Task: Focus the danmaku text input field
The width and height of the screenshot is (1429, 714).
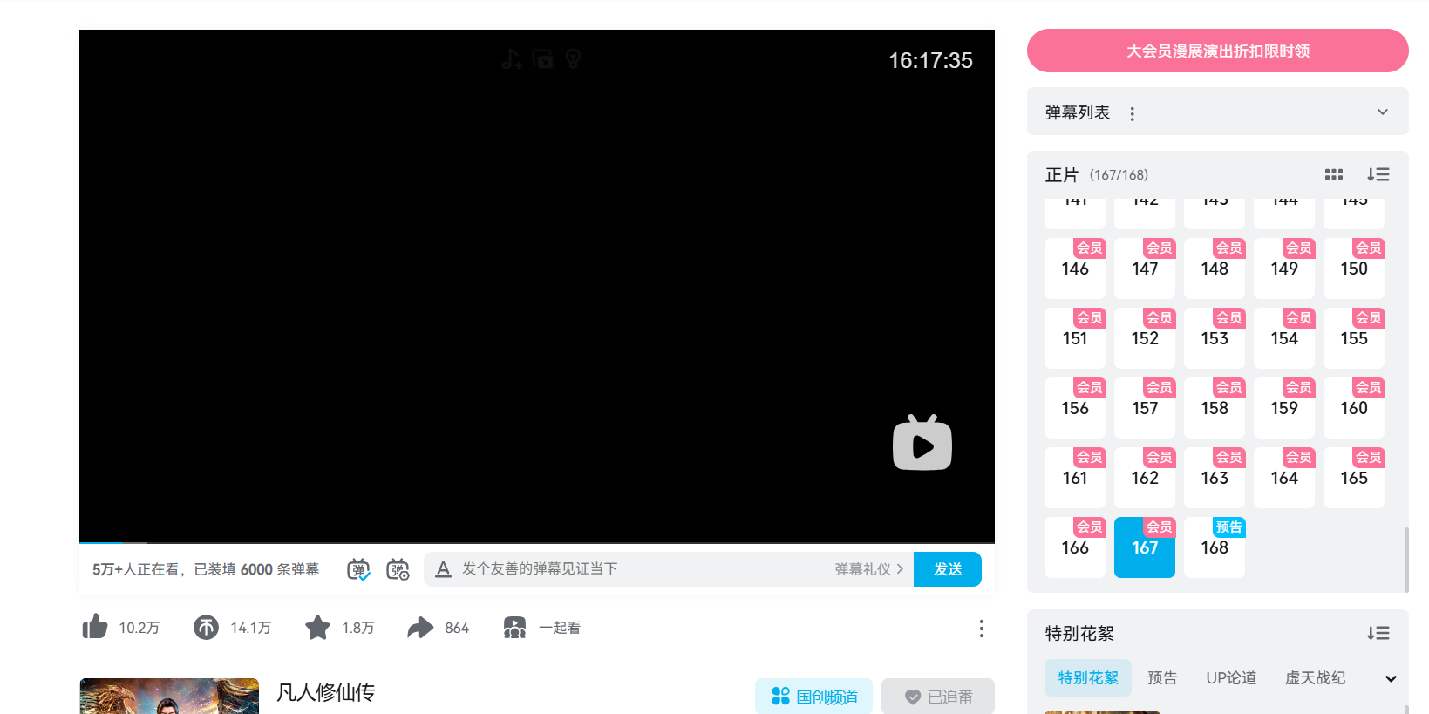Action: (643, 569)
